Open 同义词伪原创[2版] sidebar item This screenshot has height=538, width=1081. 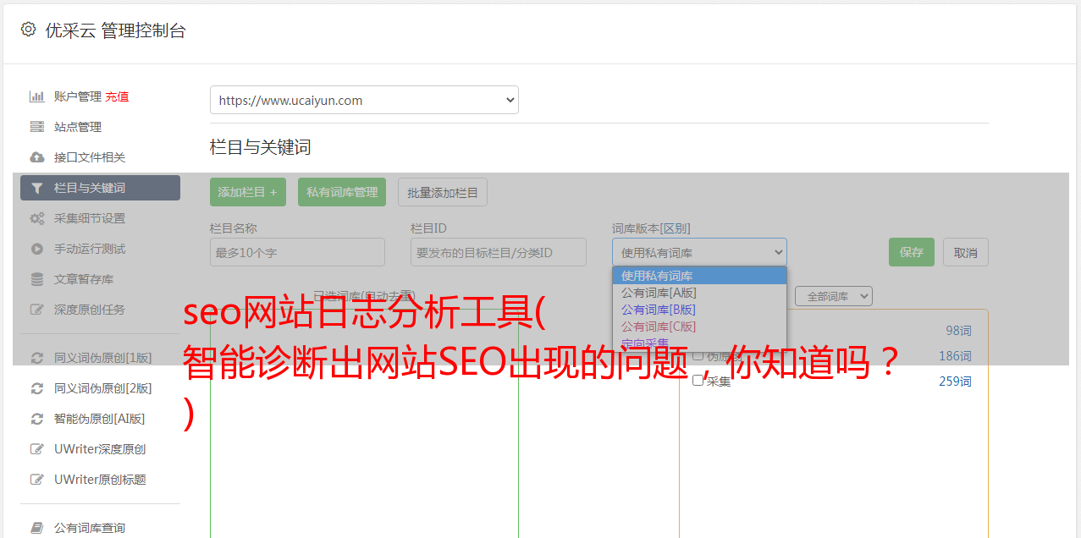pos(100,388)
